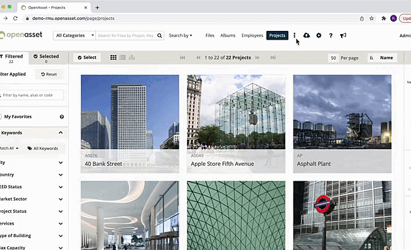Expand the Services filter section
411x250 pixels.
tap(61, 223)
